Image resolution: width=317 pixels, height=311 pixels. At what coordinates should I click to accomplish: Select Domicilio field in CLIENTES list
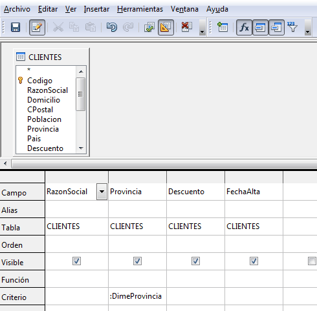pyautogui.click(x=43, y=100)
